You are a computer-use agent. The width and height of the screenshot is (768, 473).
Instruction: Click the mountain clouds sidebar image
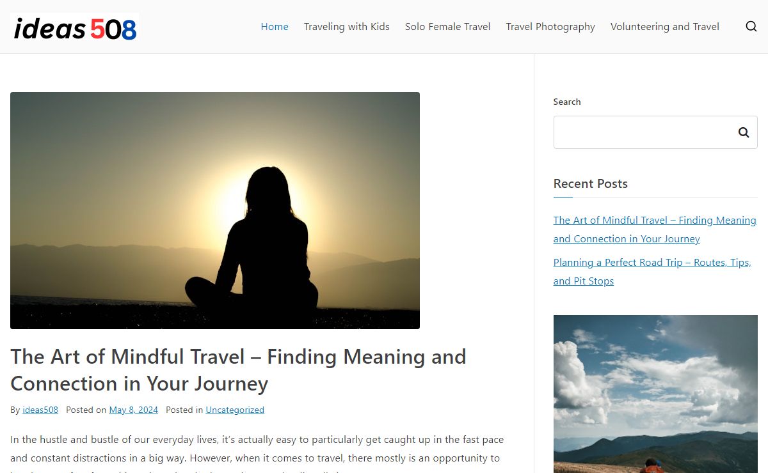[655, 394]
